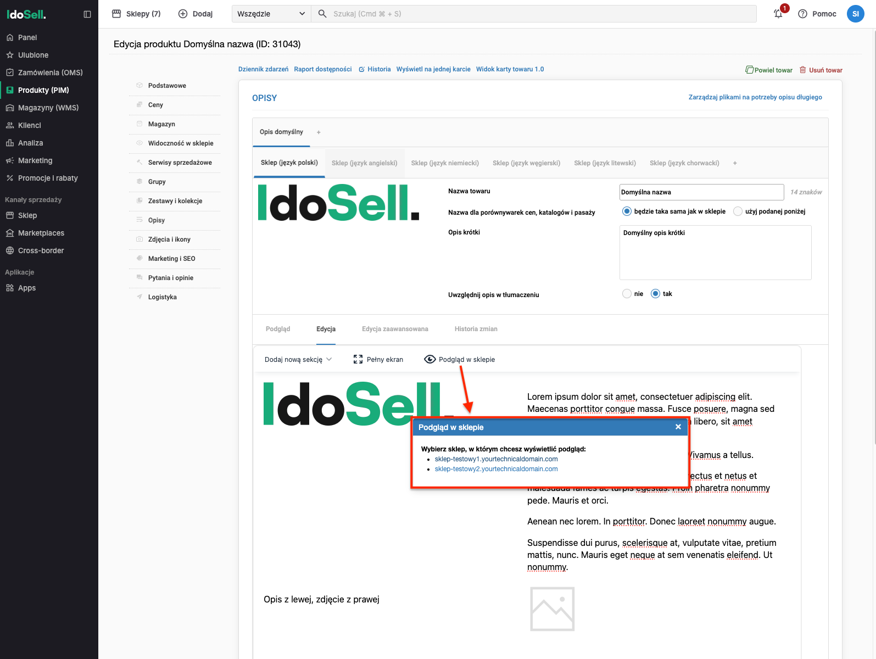Click the search magnifier icon

pyautogui.click(x=322, y=14)
